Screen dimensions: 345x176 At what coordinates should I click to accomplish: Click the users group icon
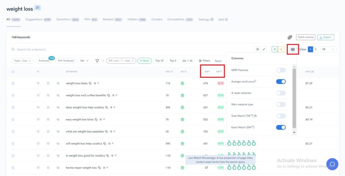(275, 49)
